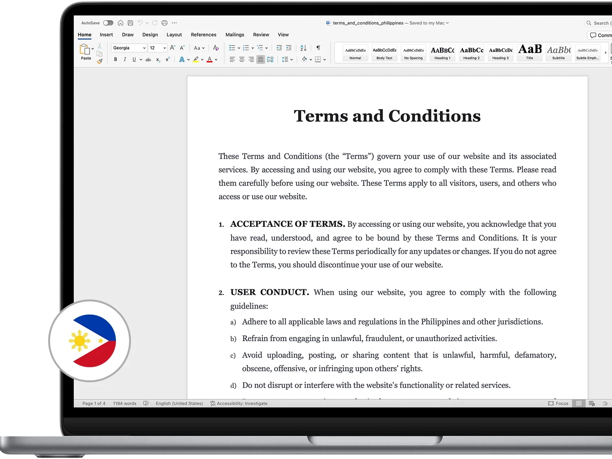Select the Review tab
Image resolution: width=612 pixels, height=459 pixels.
[261, 35]
